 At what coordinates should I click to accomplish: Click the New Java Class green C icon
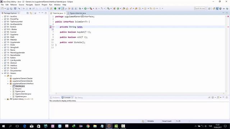[x=118, y=9]
